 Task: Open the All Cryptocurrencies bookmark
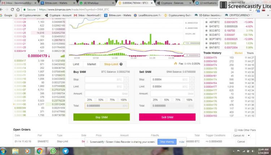tap(28, 15)
